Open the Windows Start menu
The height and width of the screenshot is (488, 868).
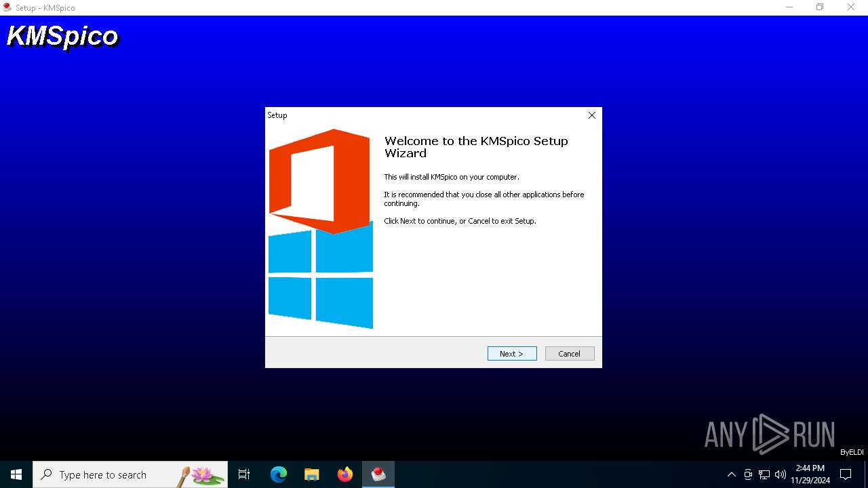coord(16,474)
